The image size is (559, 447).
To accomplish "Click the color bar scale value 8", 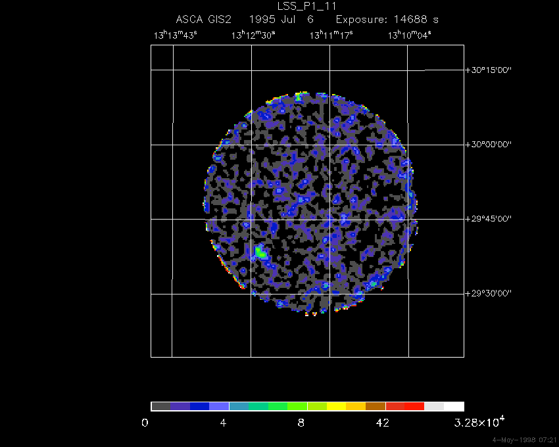I will [301, 423].
